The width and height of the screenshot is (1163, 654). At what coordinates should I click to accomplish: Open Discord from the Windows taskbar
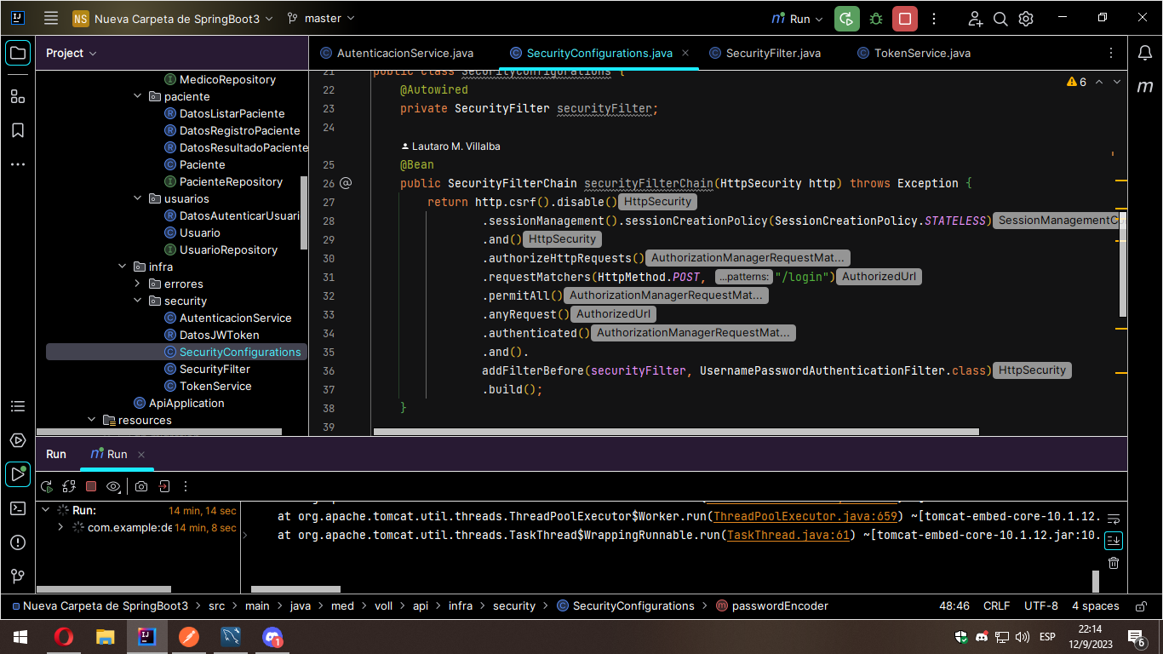[272, 637]
